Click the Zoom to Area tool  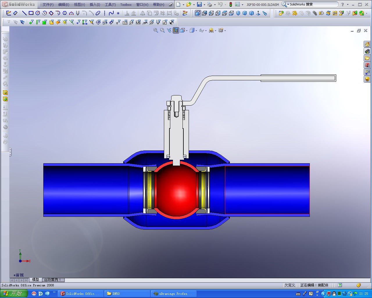tap(162, 30)
